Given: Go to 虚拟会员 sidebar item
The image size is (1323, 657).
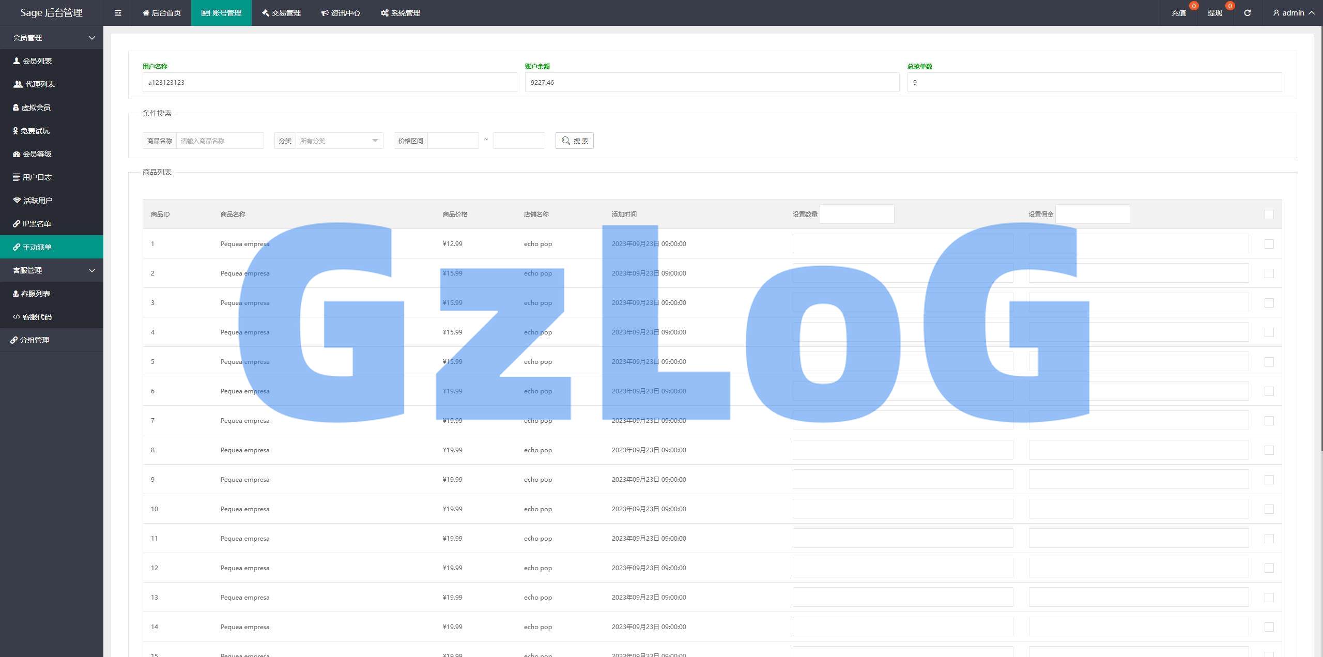Looking at the screenshot, I should click(36, 108).
